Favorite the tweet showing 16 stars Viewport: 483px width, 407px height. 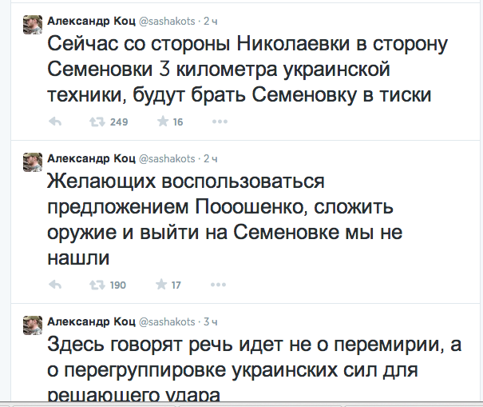[x=162, y=122]
